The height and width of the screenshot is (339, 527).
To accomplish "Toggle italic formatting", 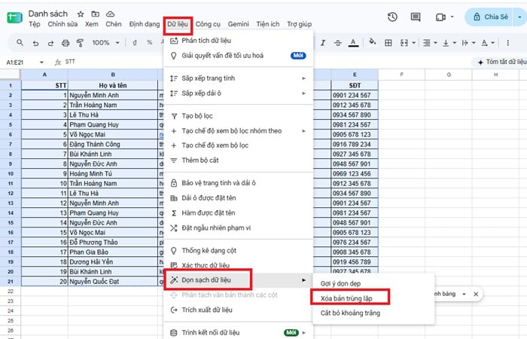I will (323, 43).
